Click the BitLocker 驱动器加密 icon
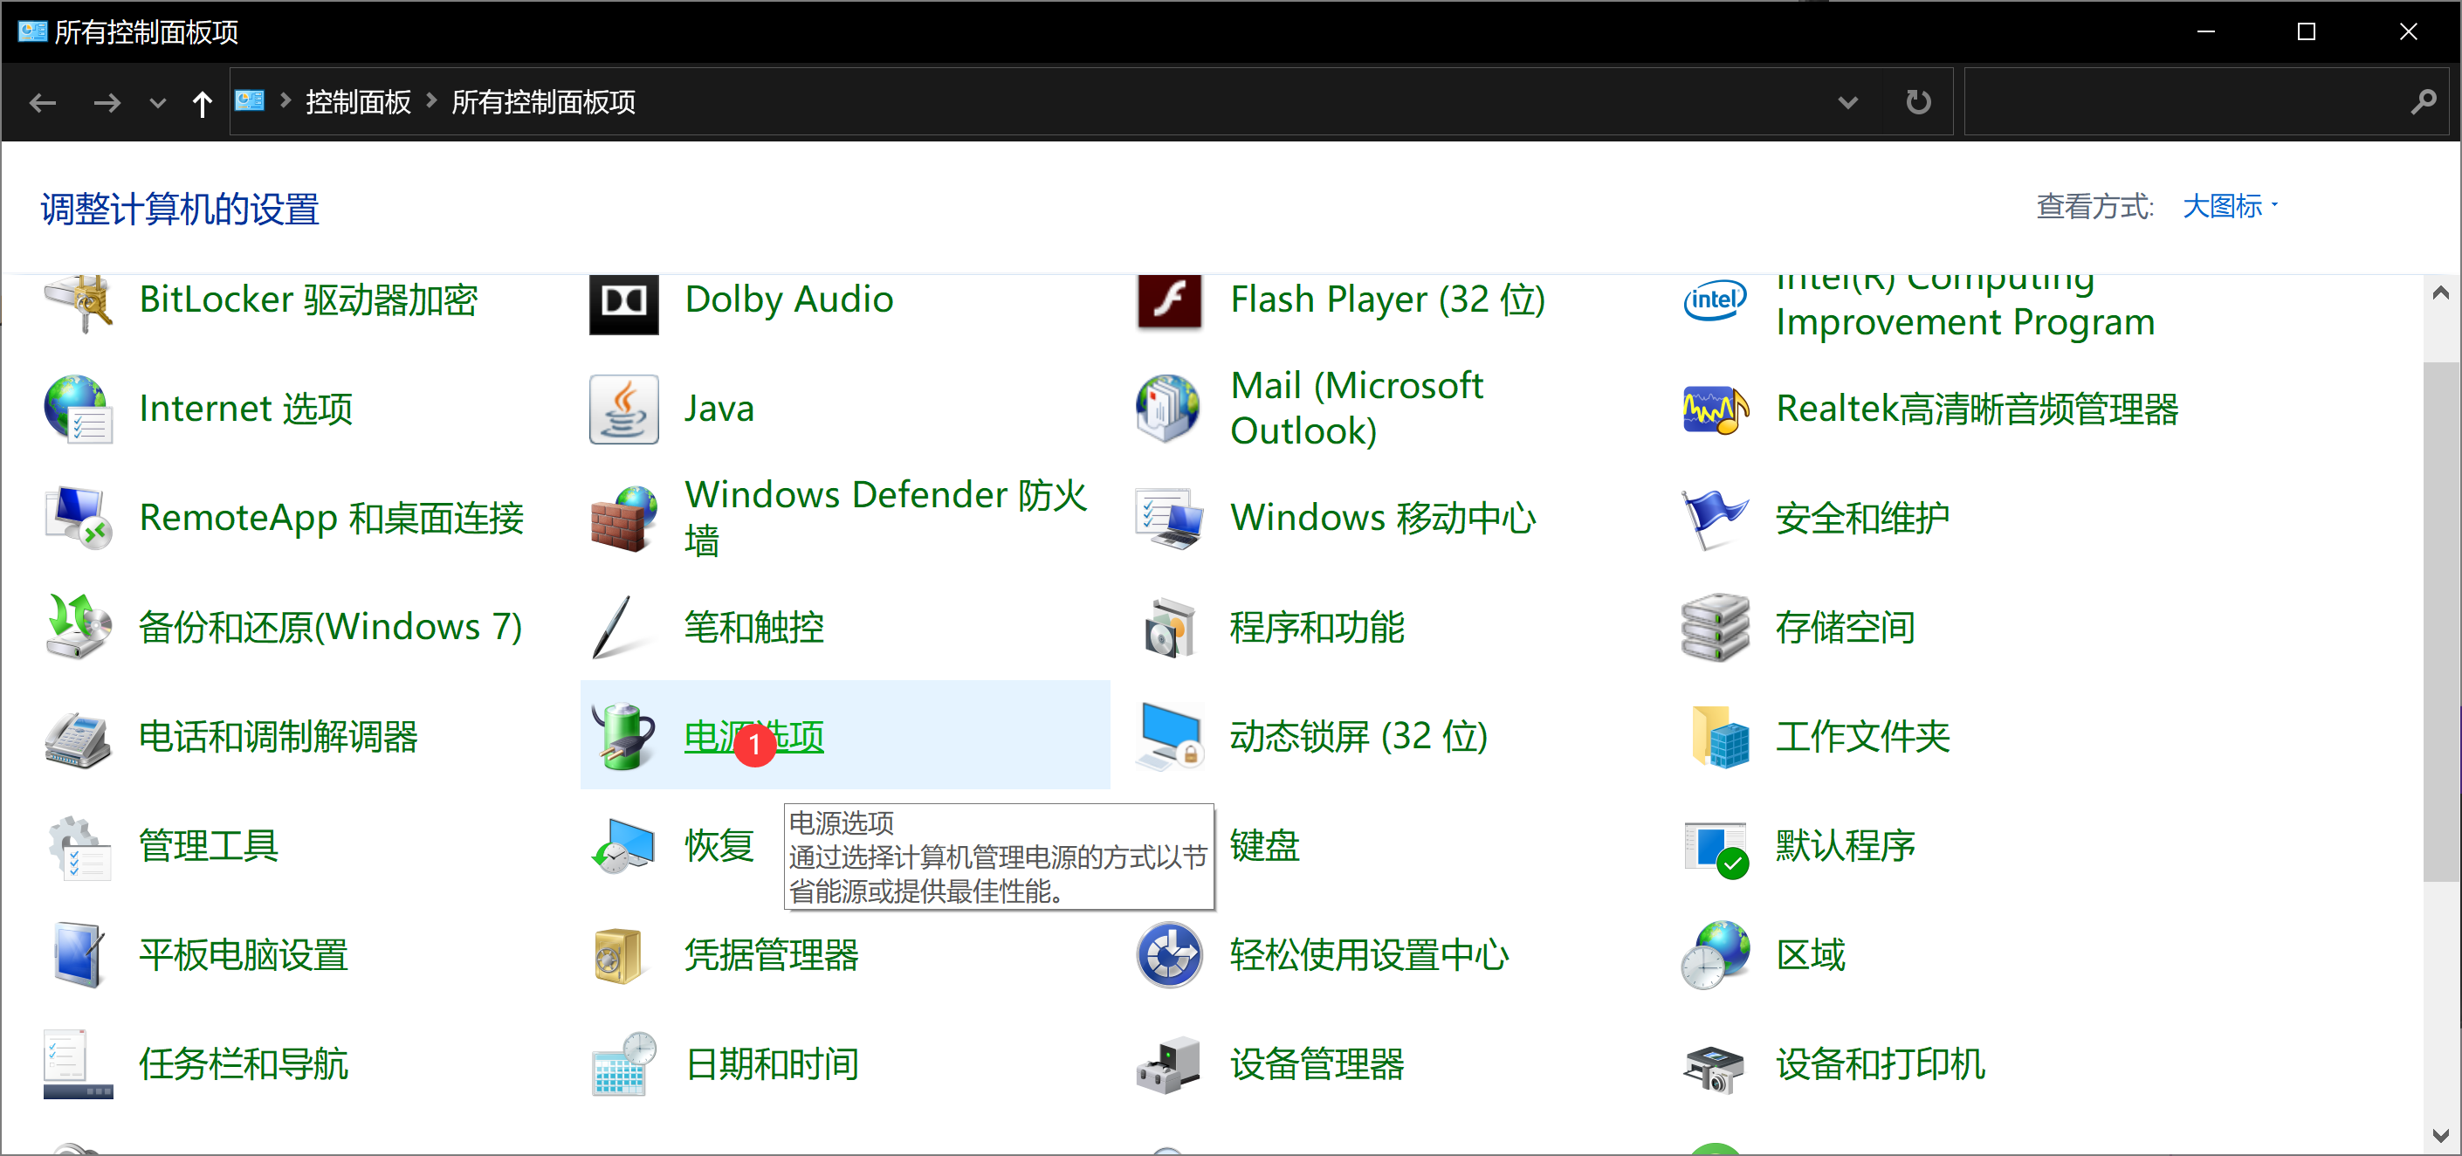The height and width of the screenshot is (1156, 2462). [x=79, y=303]
